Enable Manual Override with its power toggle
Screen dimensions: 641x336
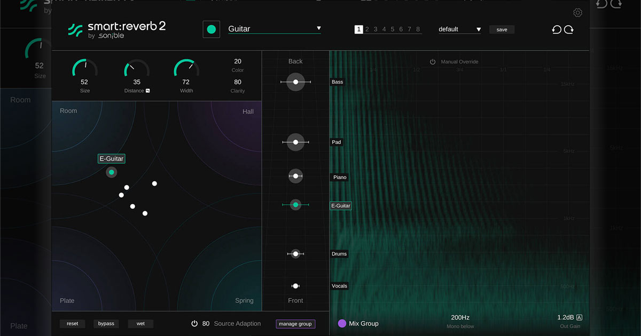pos(433,61)
